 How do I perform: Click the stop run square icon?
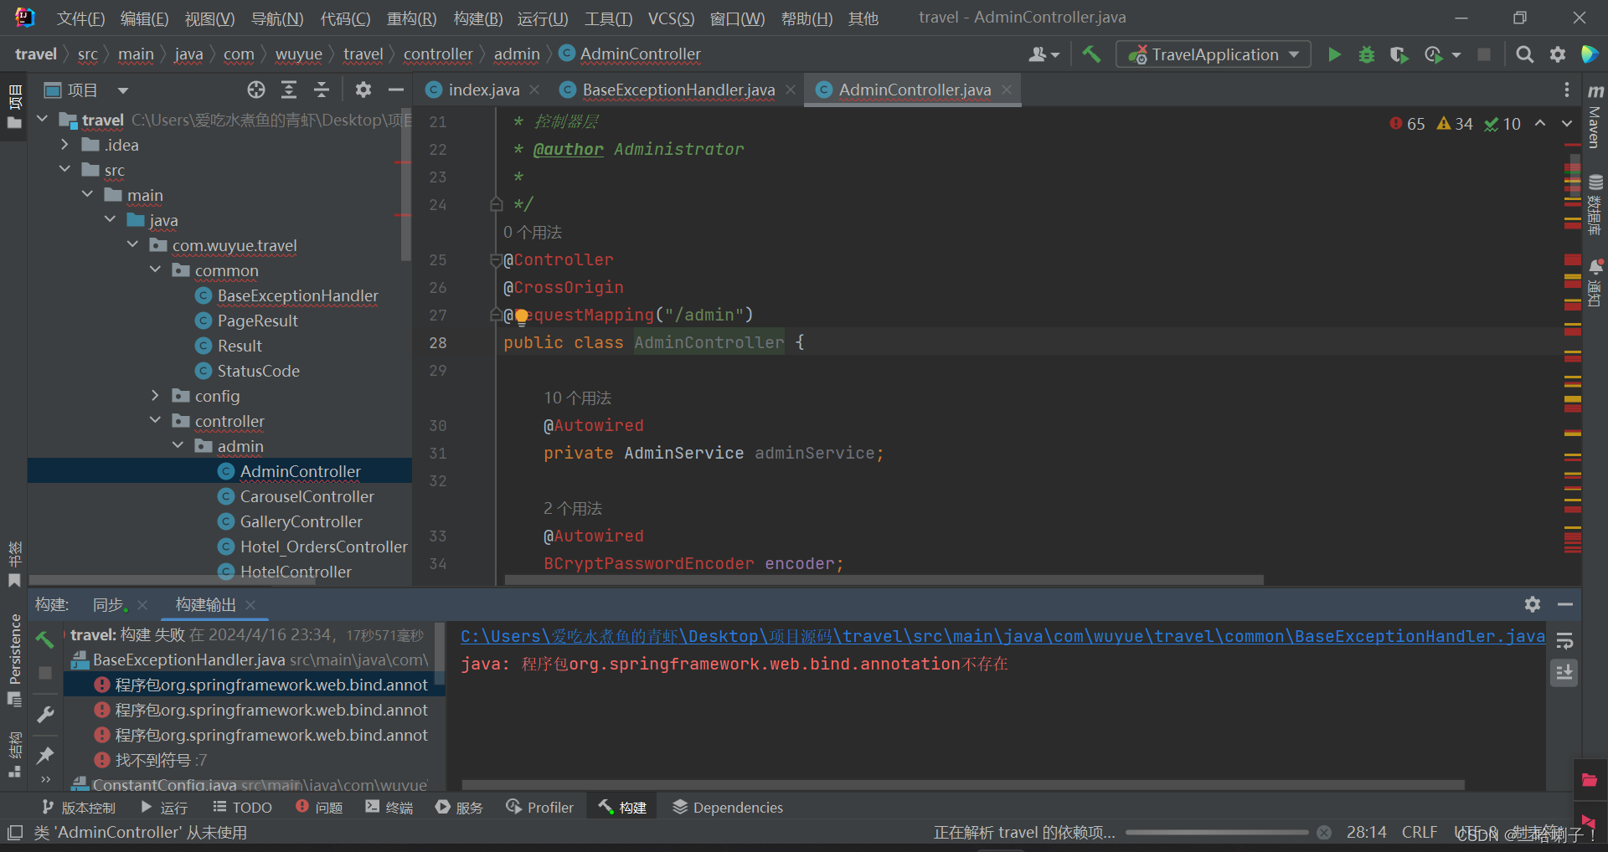[x=1484, y=54]
